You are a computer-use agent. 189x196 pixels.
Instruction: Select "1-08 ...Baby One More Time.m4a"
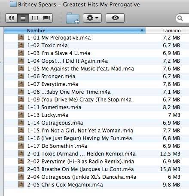pyautogui.click(x=69, y=92)
